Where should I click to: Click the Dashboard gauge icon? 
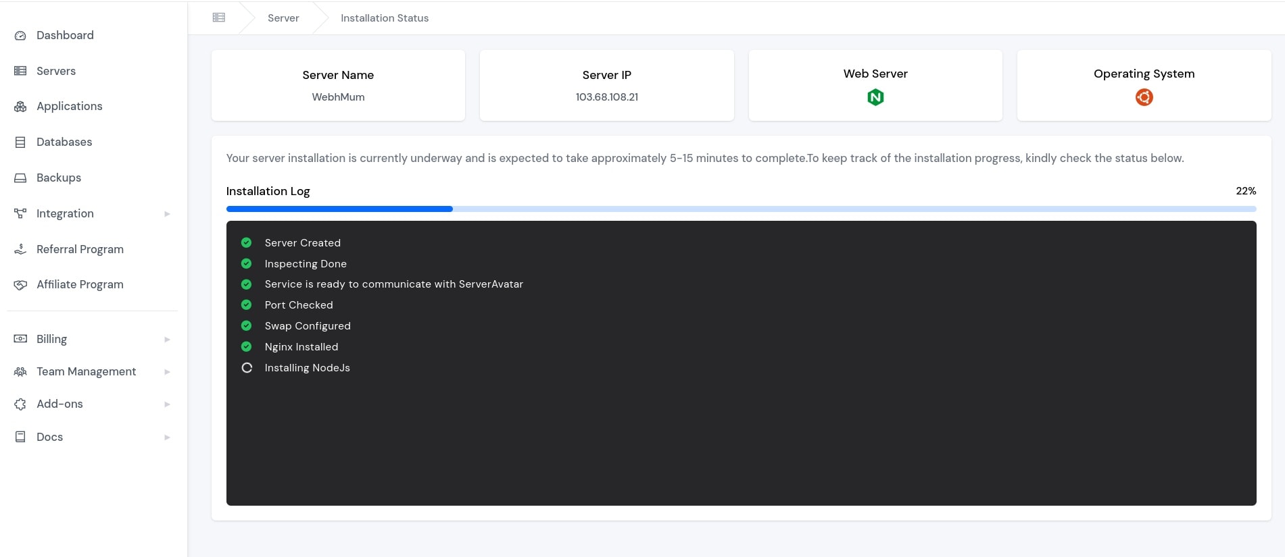[20, 36]
